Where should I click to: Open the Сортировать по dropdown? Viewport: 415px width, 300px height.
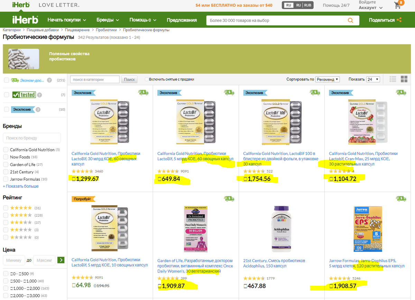[328, 79]
